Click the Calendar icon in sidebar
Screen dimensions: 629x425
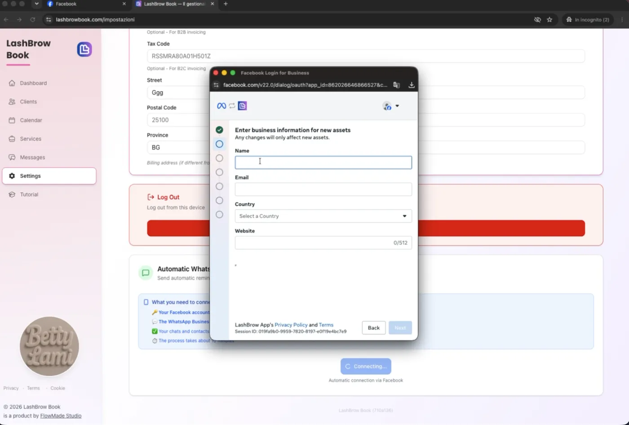tap(12, 120)
